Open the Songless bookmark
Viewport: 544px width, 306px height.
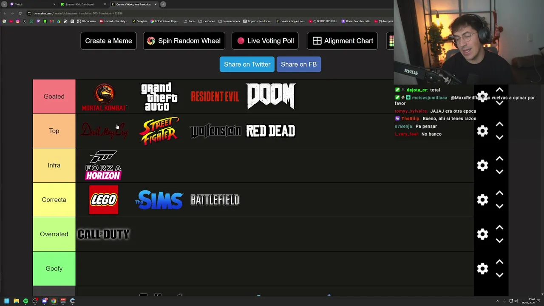140,21
